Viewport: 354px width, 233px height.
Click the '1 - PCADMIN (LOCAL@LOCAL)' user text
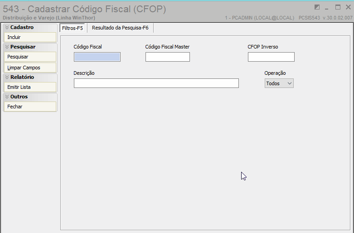click(x=259, y=18)
